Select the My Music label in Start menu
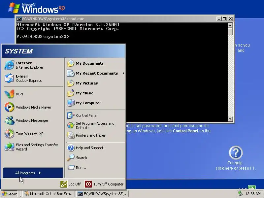The height and width of the screenshot is (198, 264). click(84, 93)
